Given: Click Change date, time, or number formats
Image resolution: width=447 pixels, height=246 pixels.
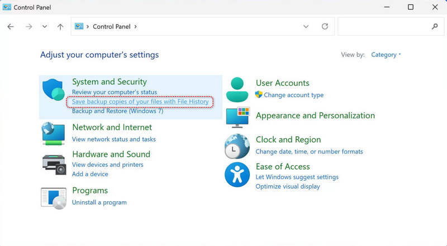Looking at the screenshot, I should [310, 152].
